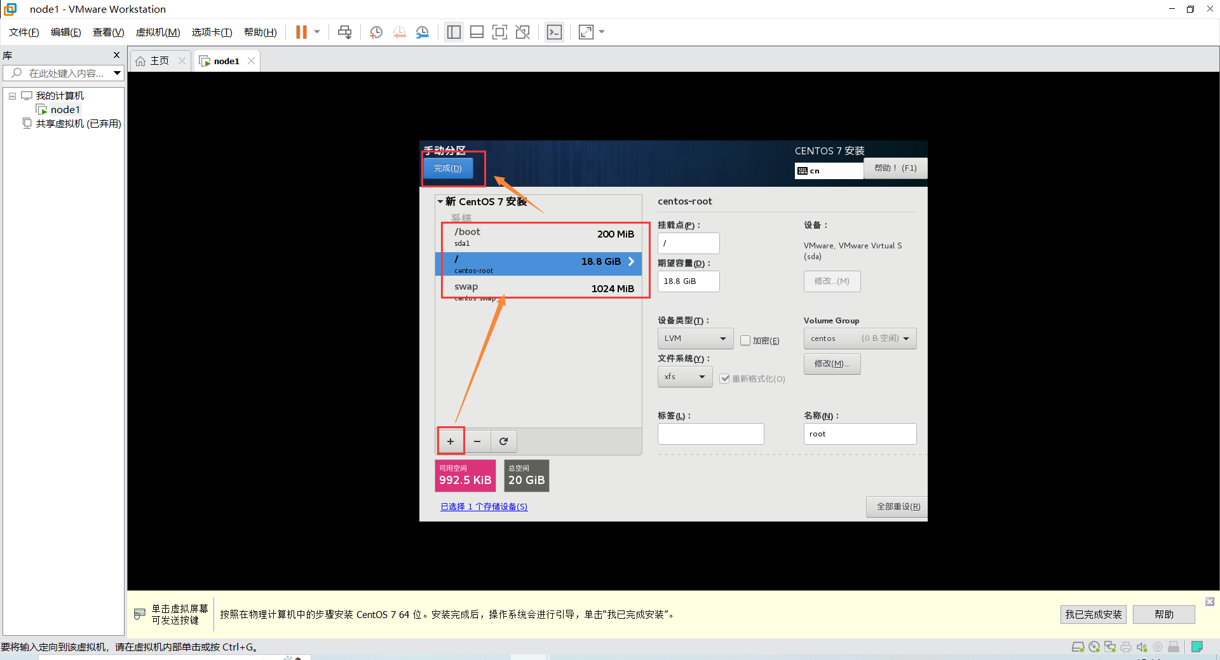Click the USB device status icon
The width and height of the screenshot is (1220, 660).
[1174, 647]
